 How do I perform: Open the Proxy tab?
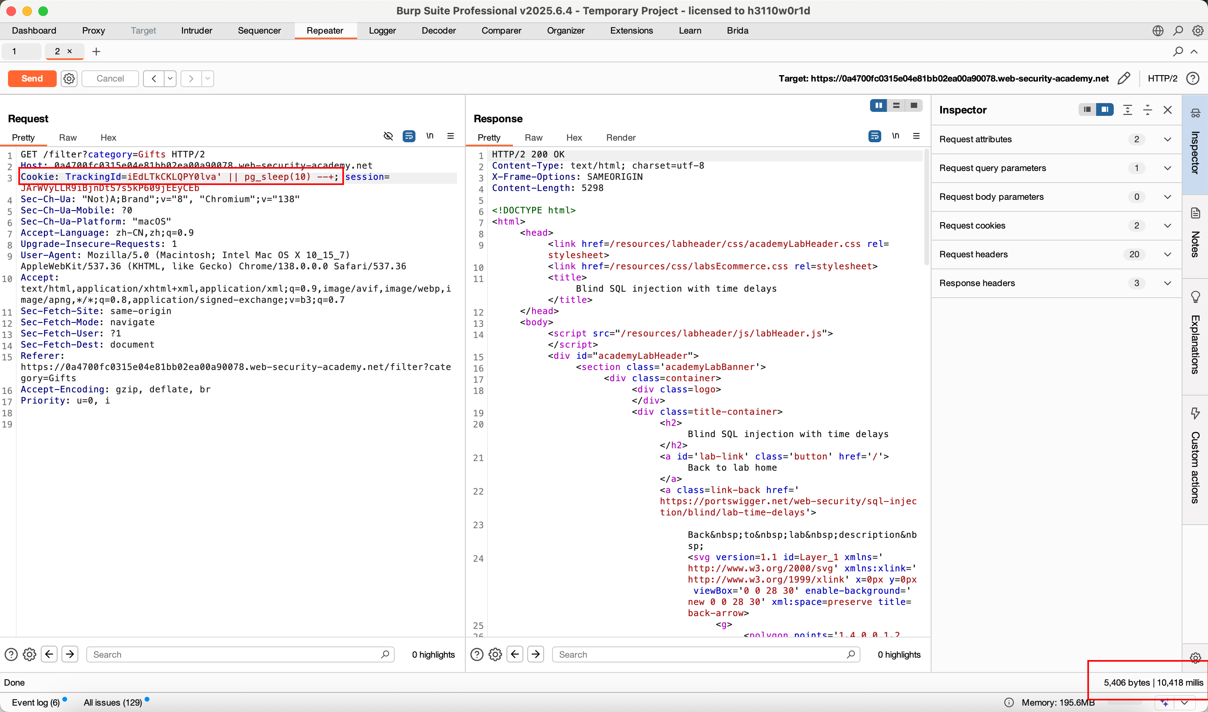(93, 30)
